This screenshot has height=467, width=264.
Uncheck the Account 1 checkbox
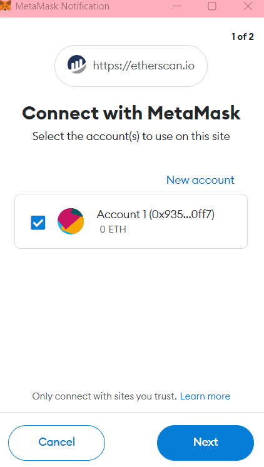click(x=38, y=223)
